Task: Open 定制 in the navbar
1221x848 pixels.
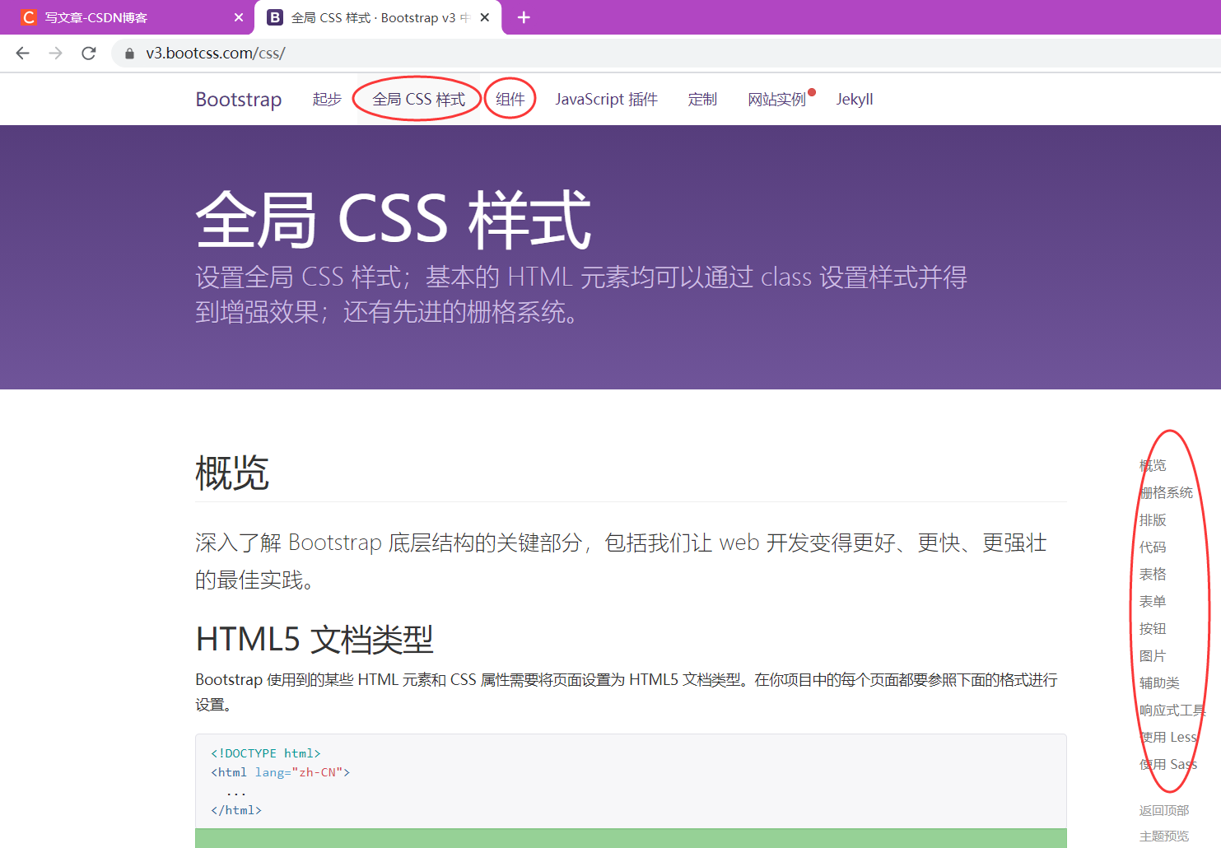Action: pyautogui.click(x=702, y=100)
